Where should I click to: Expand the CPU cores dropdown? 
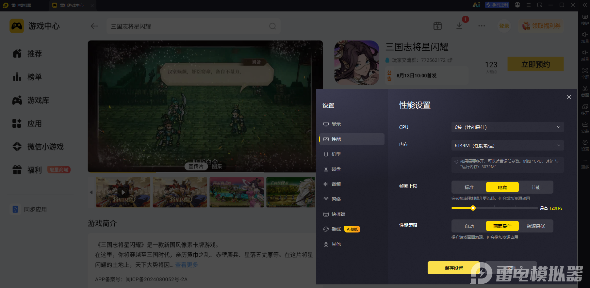508,127
